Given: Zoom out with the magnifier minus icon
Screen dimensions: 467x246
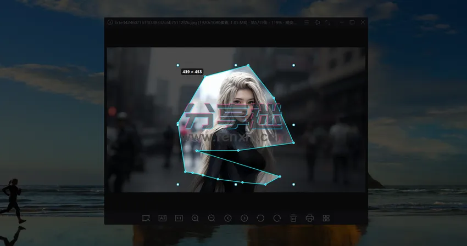Looking at the screenshot, I should pyautogui.click(x=212, y=219).
